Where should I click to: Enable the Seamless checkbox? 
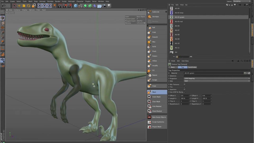tap(184, 89)
